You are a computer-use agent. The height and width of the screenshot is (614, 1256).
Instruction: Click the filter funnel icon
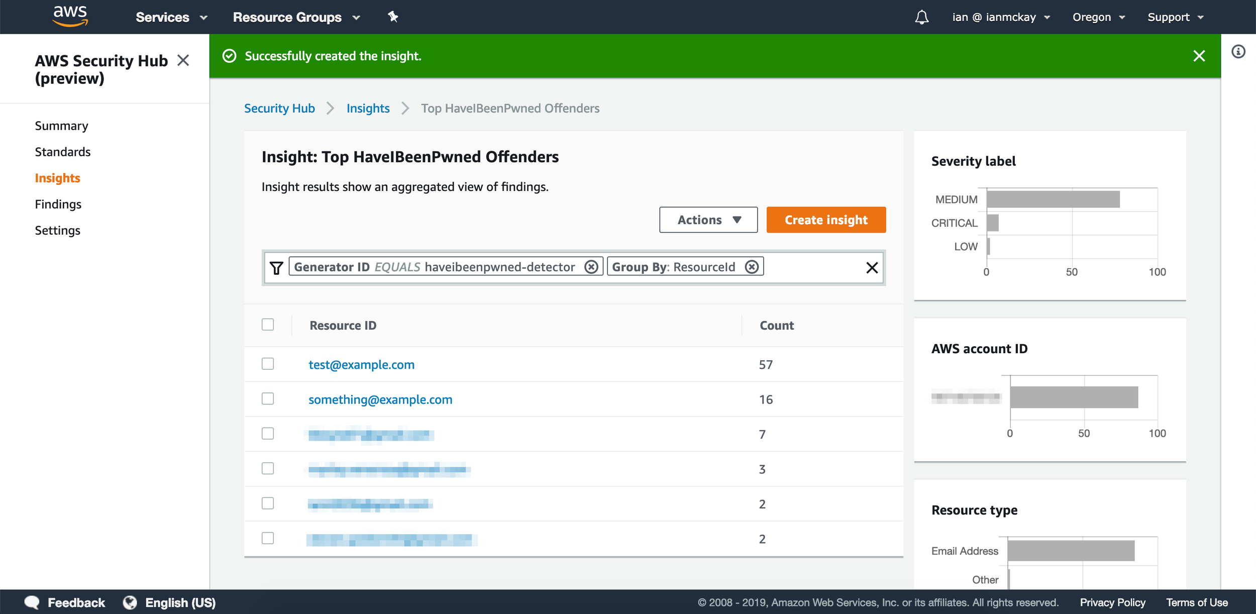pos(276,268)
